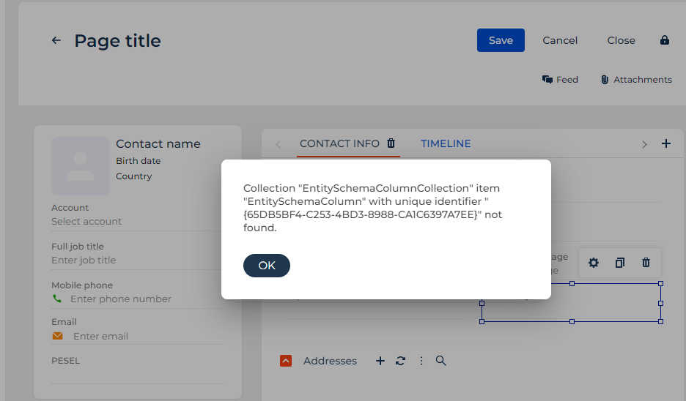Search within Addresses list
This screenshot has height=401, width=686.
pos(441,361)
